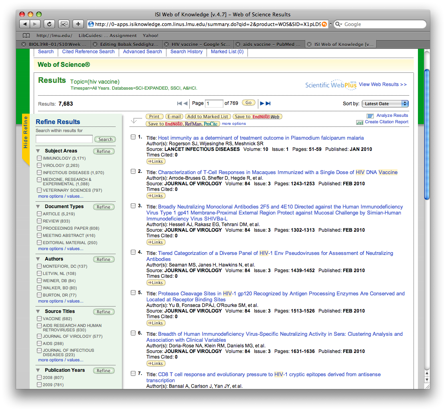Image resolution: width=446 pixels, height=411 pixels.
Task: Click the Safari back arrow button
Action: 24,24
